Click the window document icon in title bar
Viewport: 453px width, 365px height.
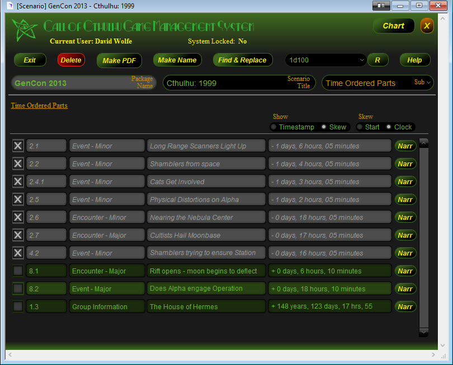[10, 6]
